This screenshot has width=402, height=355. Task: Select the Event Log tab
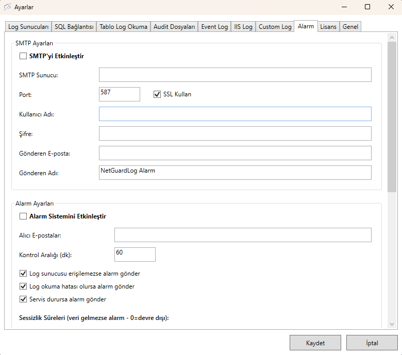pos(214,27)
